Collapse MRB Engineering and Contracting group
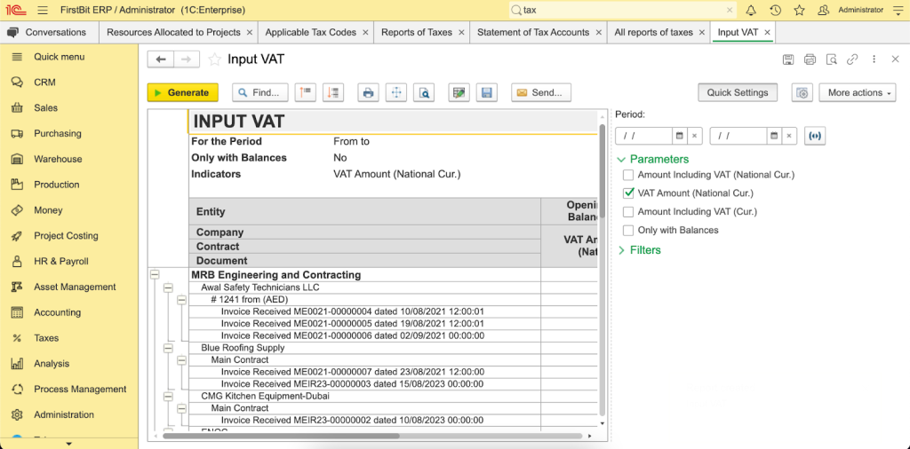This screenshot has height=449, width=910. (x=155, y=275)
